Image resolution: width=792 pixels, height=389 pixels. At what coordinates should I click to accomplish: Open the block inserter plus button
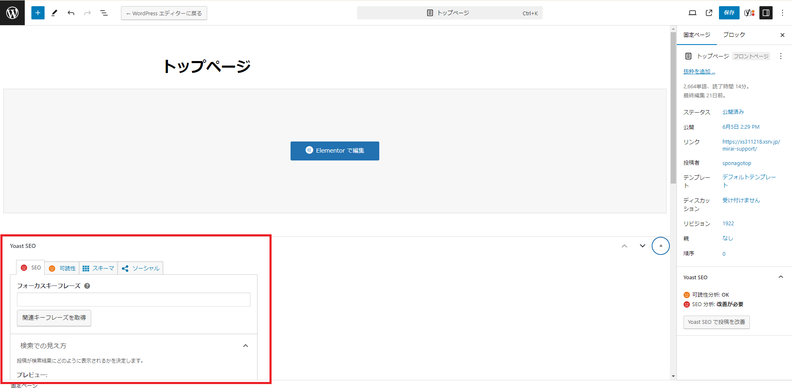coord(38,13)
